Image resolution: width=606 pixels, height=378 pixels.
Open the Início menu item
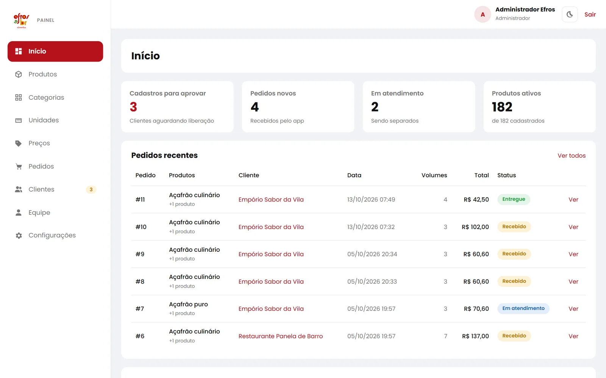point(55,51)
